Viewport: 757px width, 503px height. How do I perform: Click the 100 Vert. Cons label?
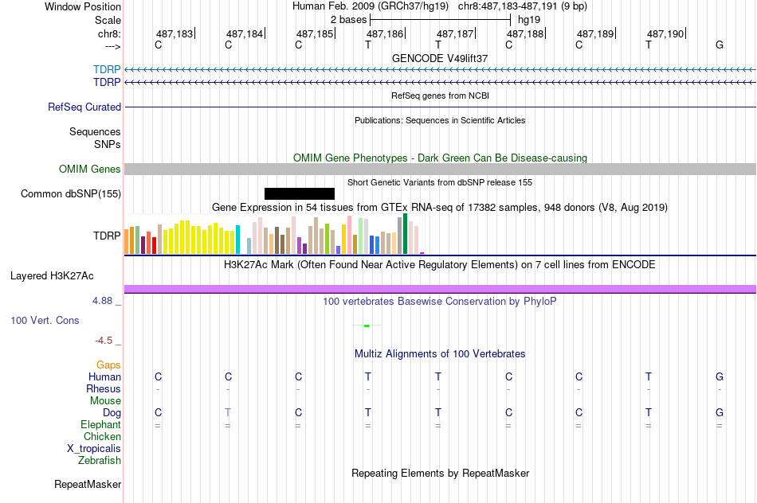pos(45,320)
